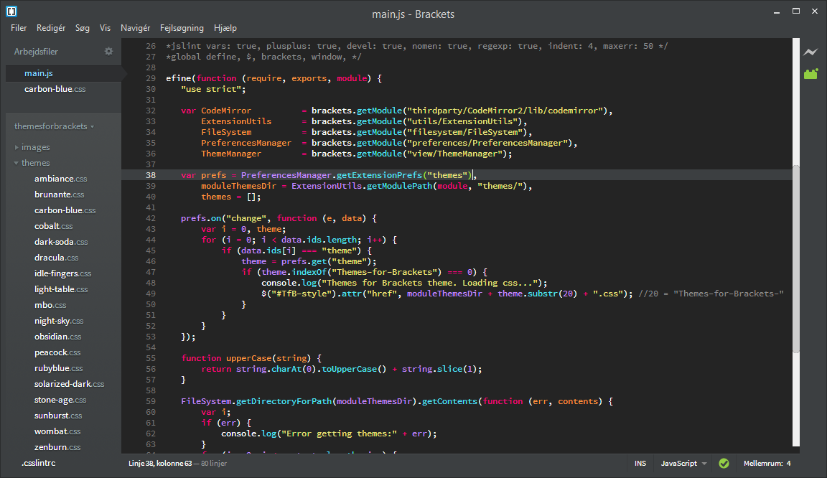
Task: Toggle INS insert/overwrite mode
Action: 640,464
